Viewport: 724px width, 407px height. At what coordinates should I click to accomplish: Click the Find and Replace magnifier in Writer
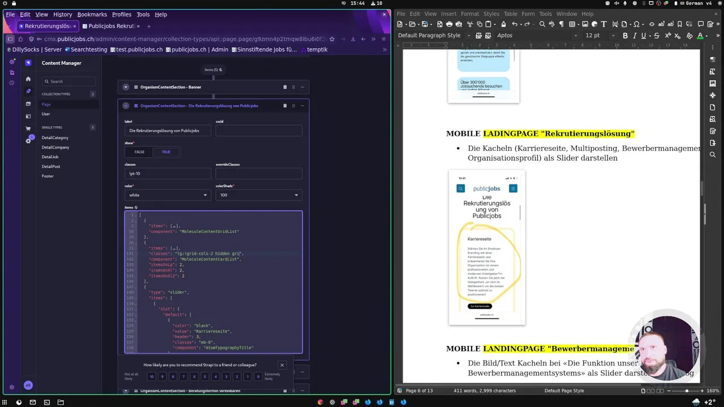point(542,24)
